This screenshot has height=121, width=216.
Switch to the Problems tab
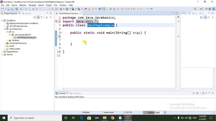click(76, 93)
